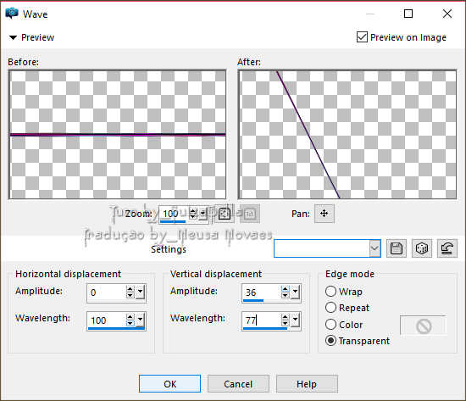Screen dimensions: 466x401
Task: Click the disabled edge color swatch
Action: coord(424,326)
